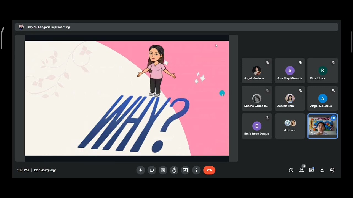This screenshot has width=353, height=198.
Task: Show the people list icon
Action: click(x=301, y=170)
